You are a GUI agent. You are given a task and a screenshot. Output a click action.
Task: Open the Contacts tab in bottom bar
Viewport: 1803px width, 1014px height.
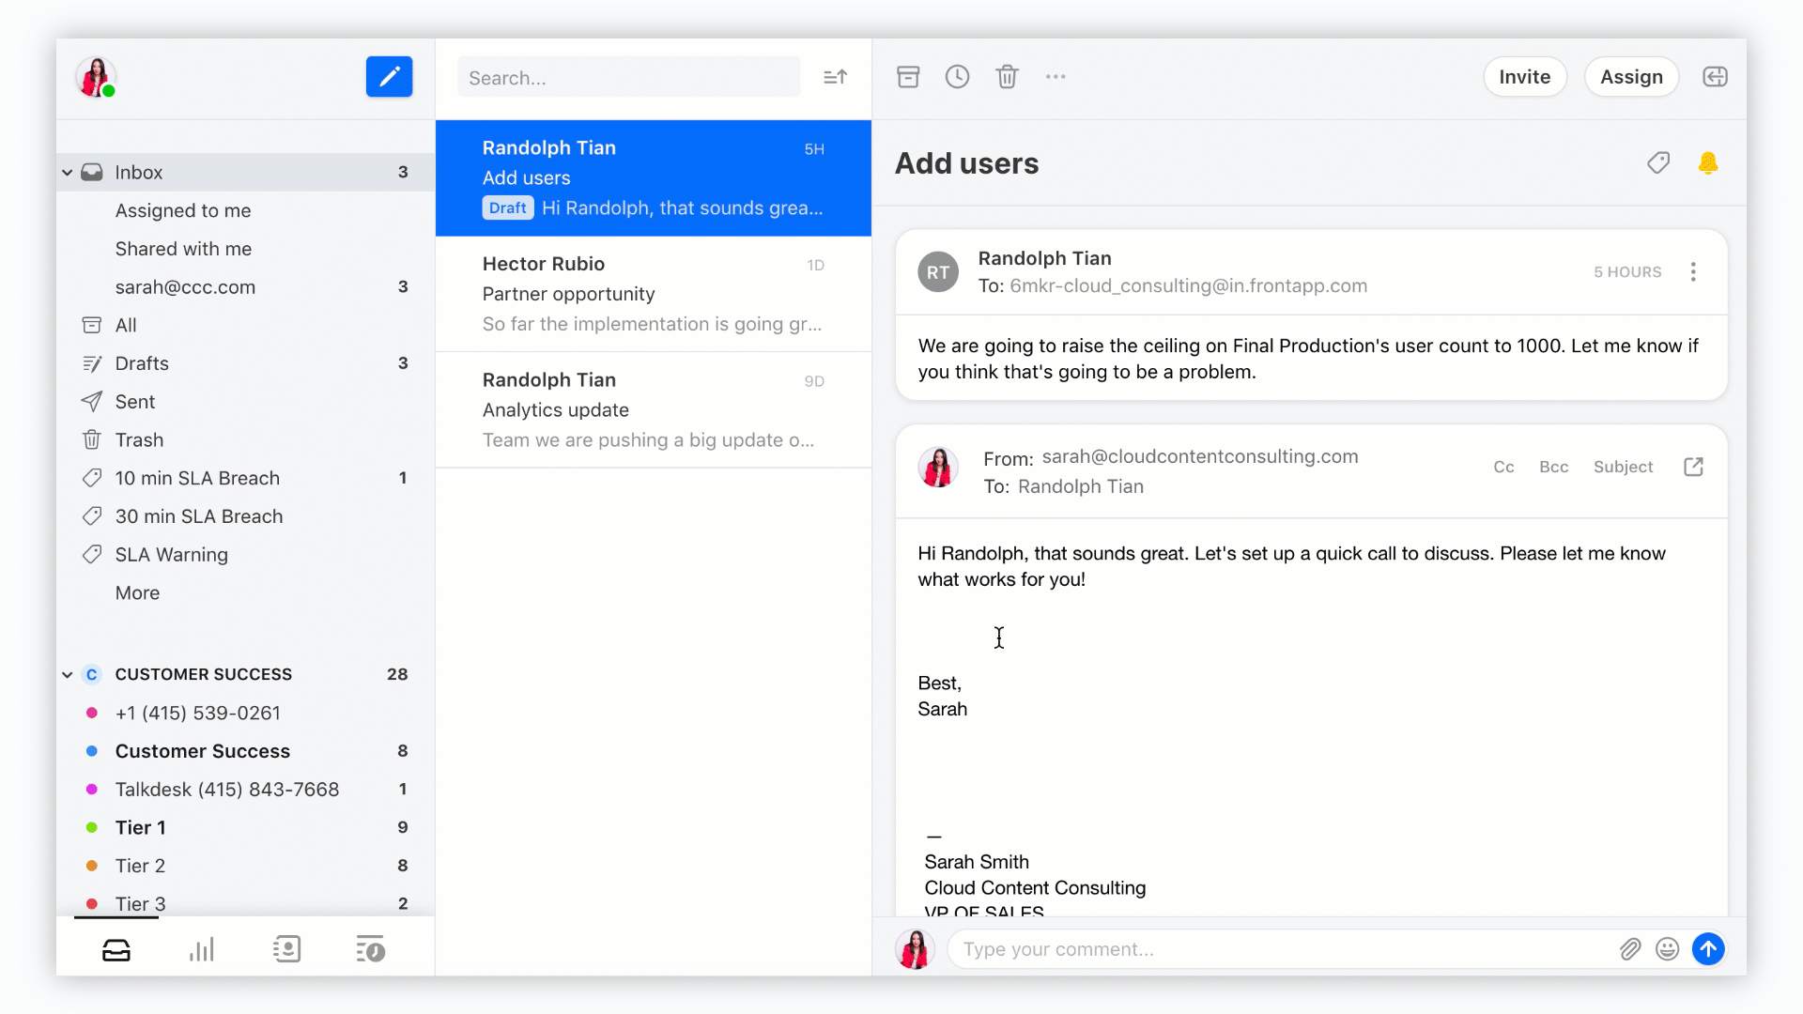(286, 949)
